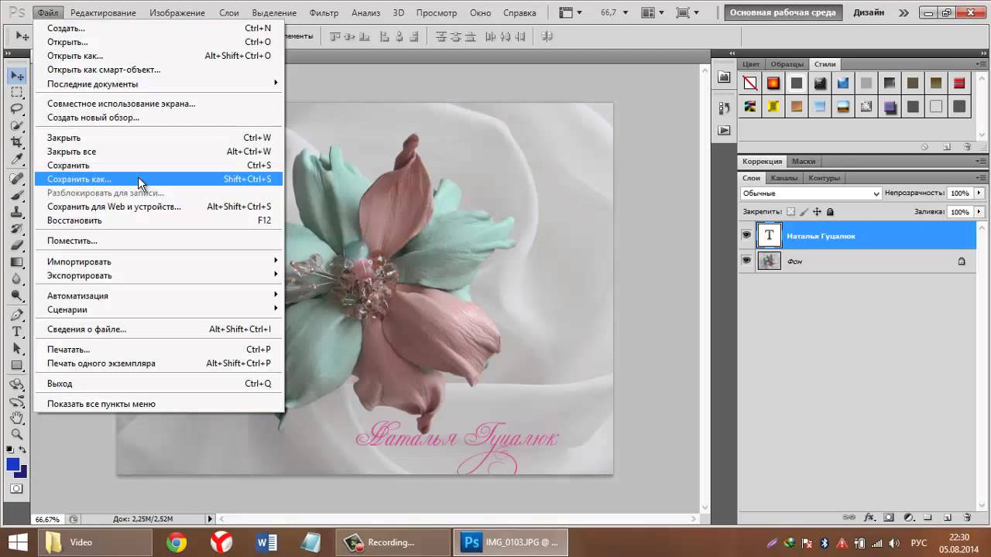Viewport: 991px width, 557px height.
Task: Select the Move tool
Action: pos(16,76)
